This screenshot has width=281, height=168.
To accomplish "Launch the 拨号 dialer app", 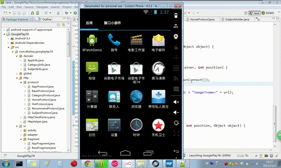I will coord(114,42).
